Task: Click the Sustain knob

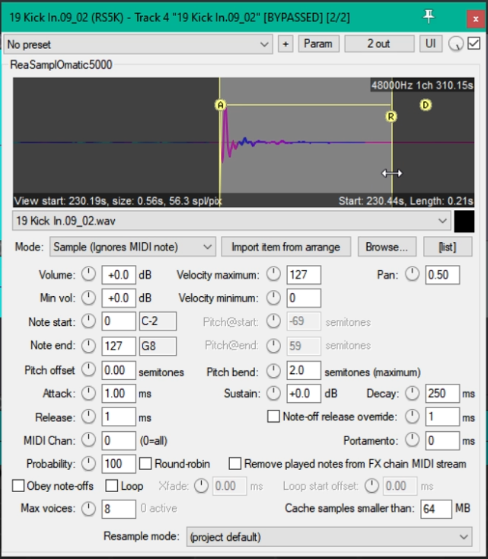Action: [x=273, y=393]
